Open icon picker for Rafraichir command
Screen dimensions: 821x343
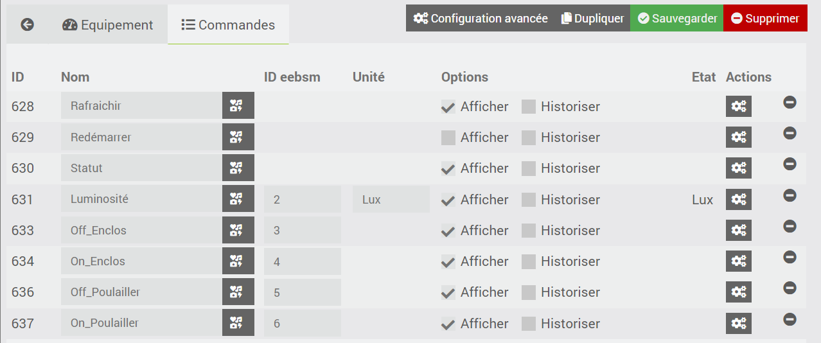[x=238, y=106]
